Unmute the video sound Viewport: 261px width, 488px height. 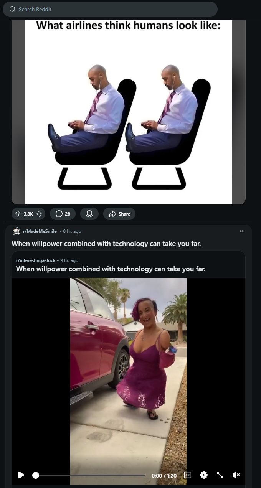coord(236,475)
